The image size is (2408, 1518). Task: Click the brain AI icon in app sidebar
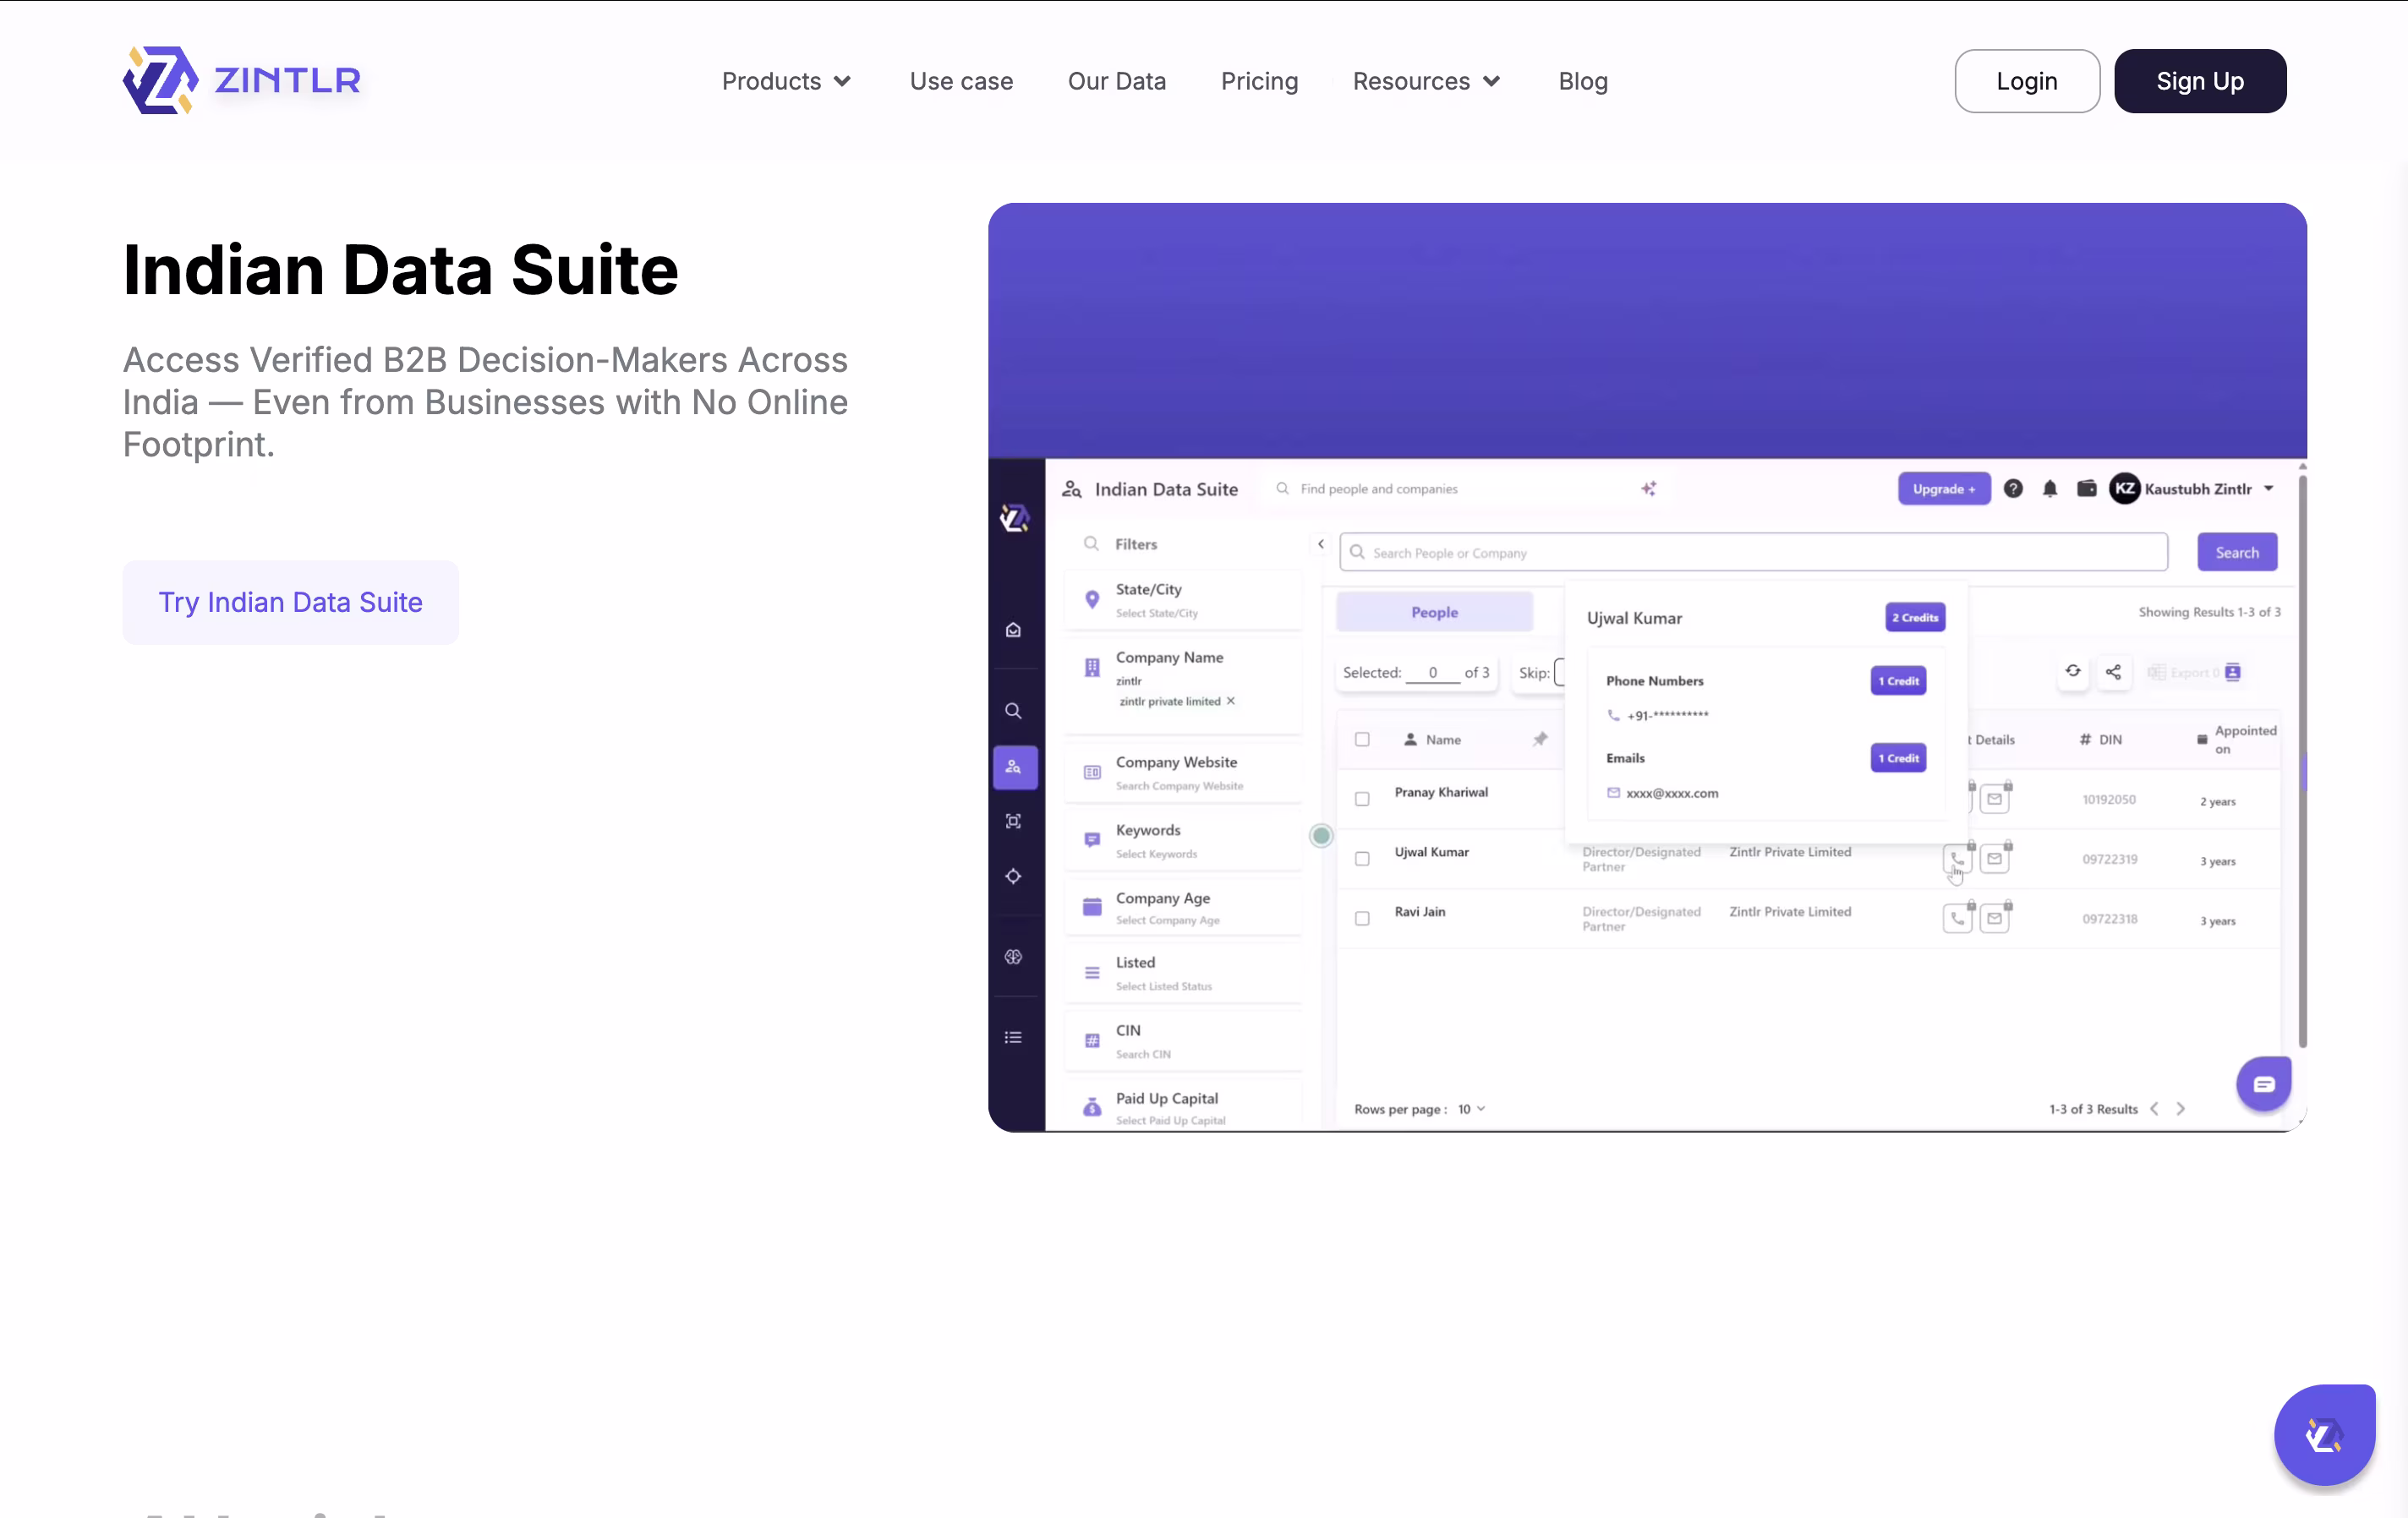(1013, 957)
